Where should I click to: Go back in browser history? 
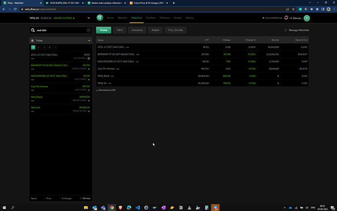point(4,9)
